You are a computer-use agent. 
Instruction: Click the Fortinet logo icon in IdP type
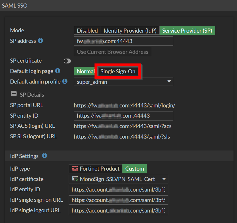(x=75, y=169)
